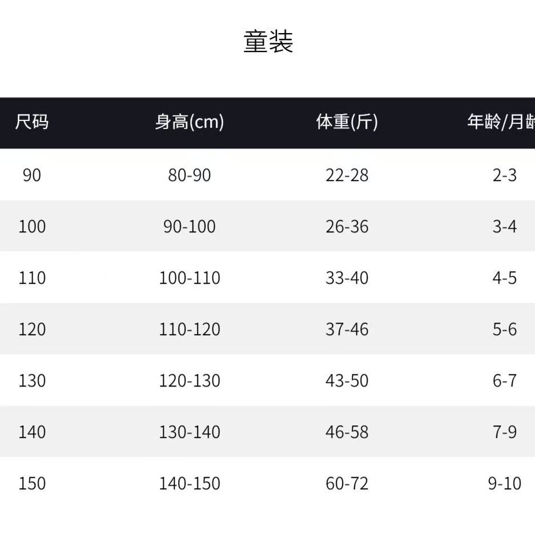Viewport: 535px width, 535px height.
Task: Click the weight cell reading 60-72
Action: pos(347,484)
